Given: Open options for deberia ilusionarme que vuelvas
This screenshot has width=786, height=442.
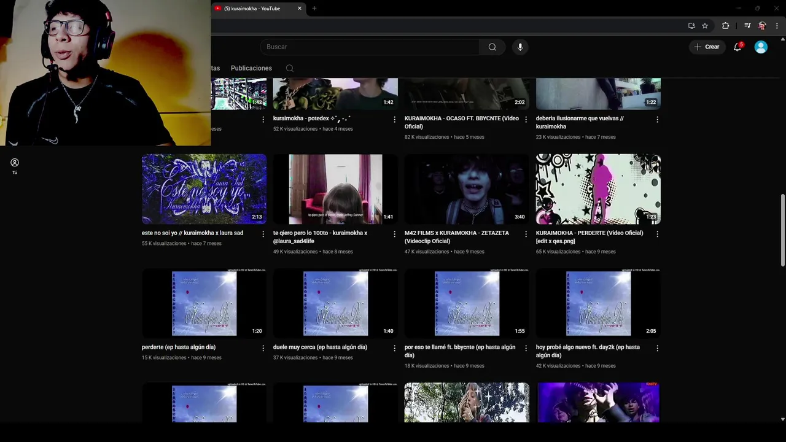Looking at the screenshot, I should [658, 119].
